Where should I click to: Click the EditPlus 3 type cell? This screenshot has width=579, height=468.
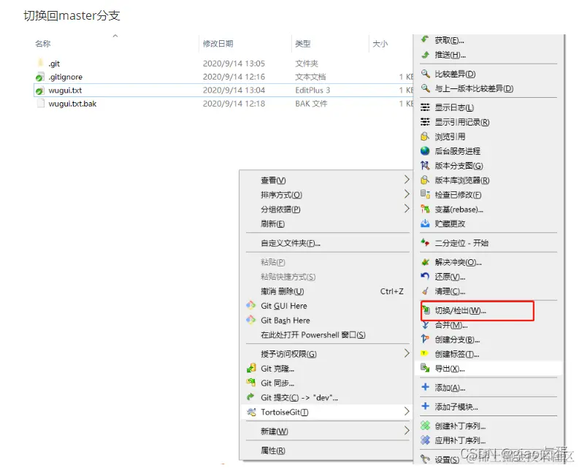tap(312, 90)
